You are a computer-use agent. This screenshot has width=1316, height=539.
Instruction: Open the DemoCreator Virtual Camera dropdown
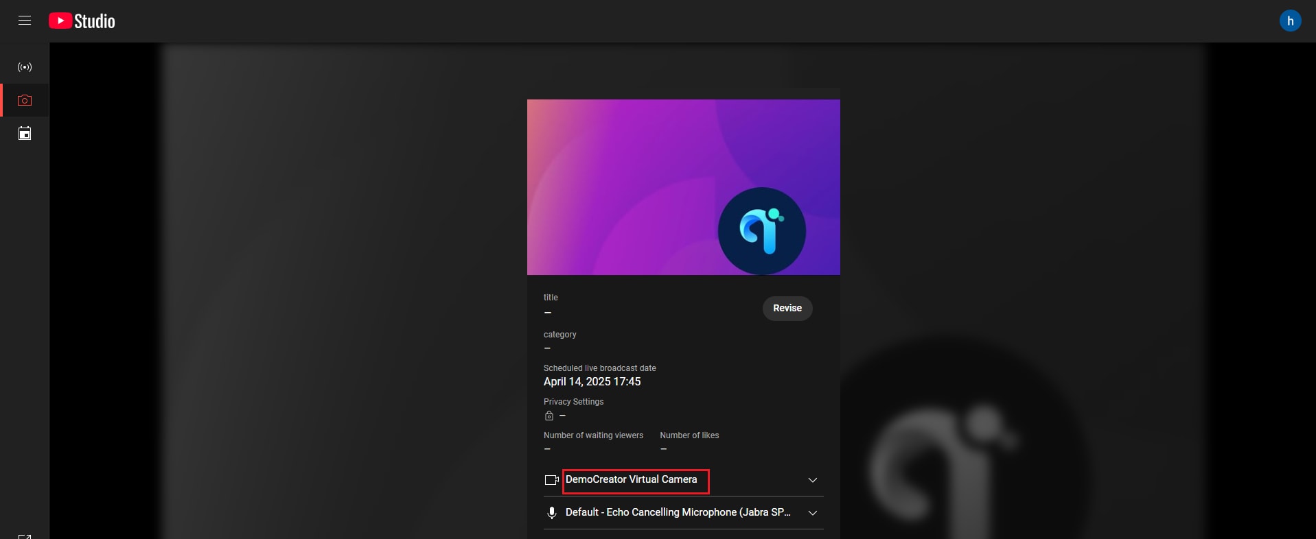click(684, 480)
